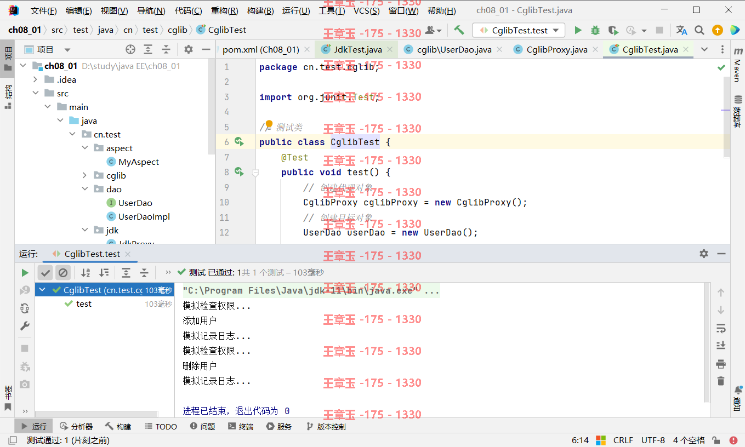Click the translate icon in toolbar
Screen dimensions: 745x447
[681, 30]
